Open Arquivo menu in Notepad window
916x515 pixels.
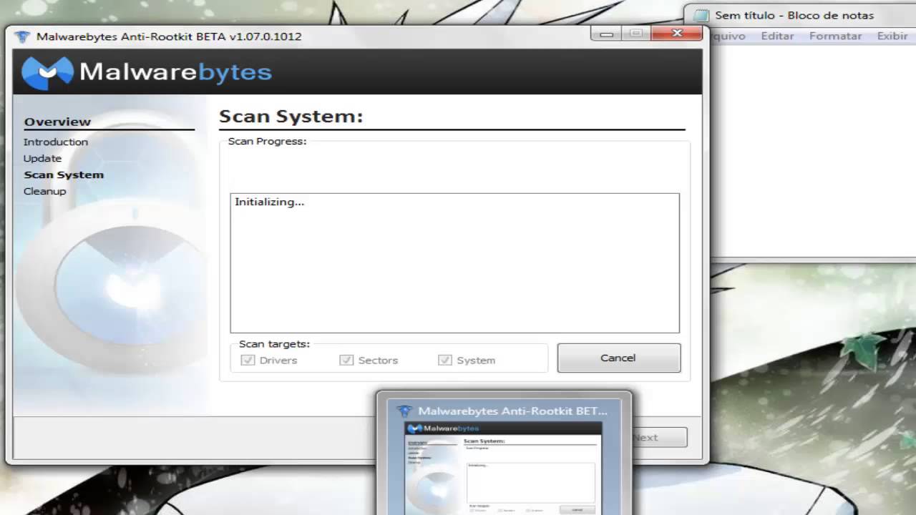pyautogui.click(x=729, y=36)
